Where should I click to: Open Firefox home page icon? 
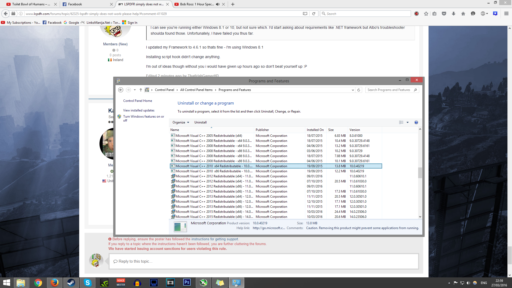tap(463, 14)
